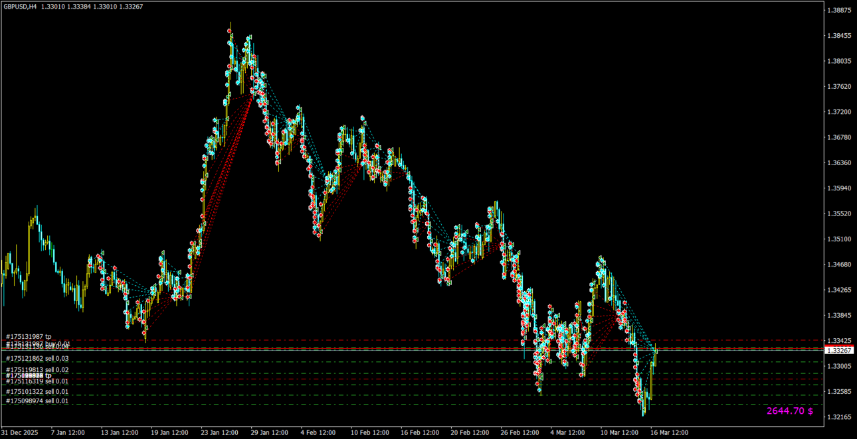Click the 26 Feb 12:00 time label
This screenshot has height=439, width=857.
point(519,432)
